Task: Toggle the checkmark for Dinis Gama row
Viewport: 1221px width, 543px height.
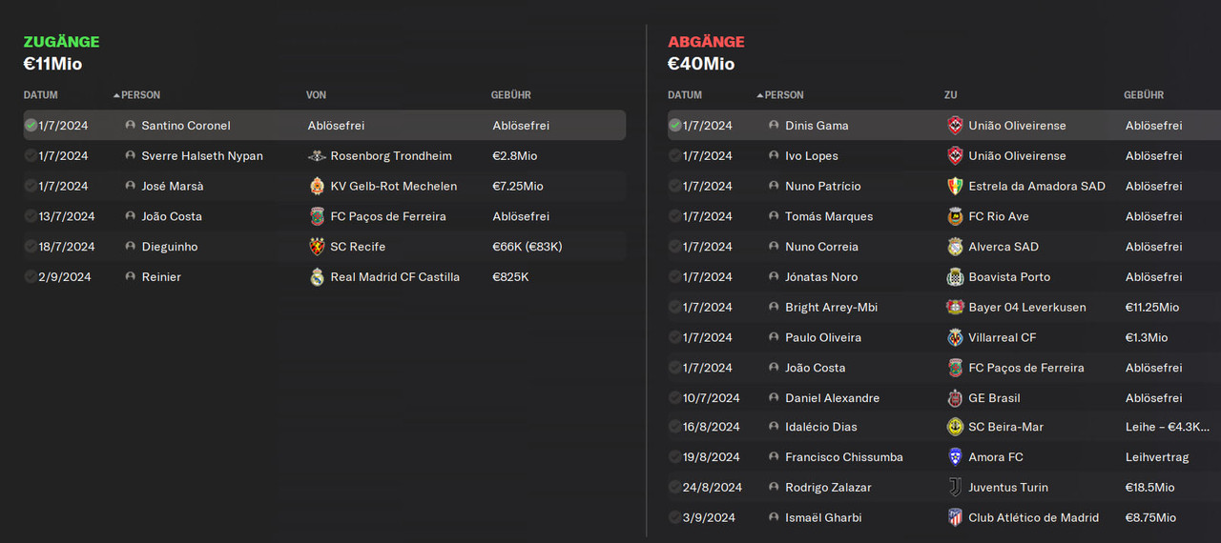Action: click(674, 126)
